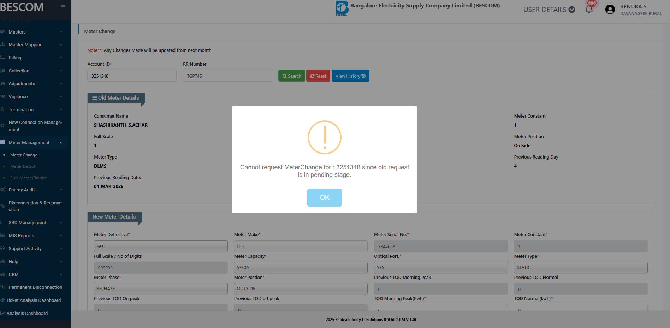Click the Meter Management list icon

[x=3, y=142]
